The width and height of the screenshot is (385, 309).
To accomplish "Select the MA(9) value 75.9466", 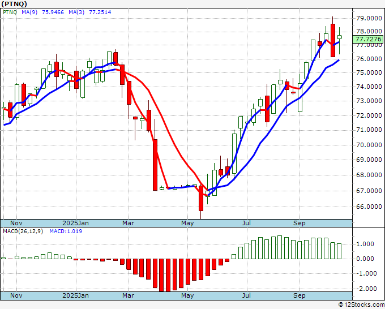I will pyautogui.click(x=53, y=12).
